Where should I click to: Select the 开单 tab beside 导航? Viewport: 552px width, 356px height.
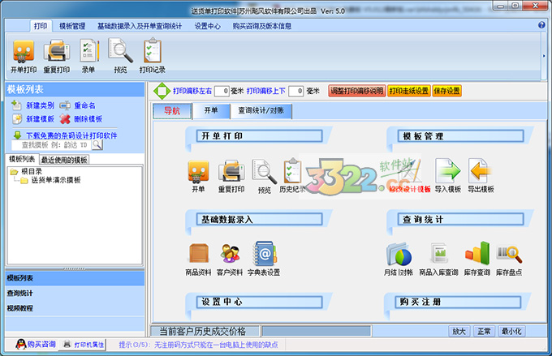(211, 111)
